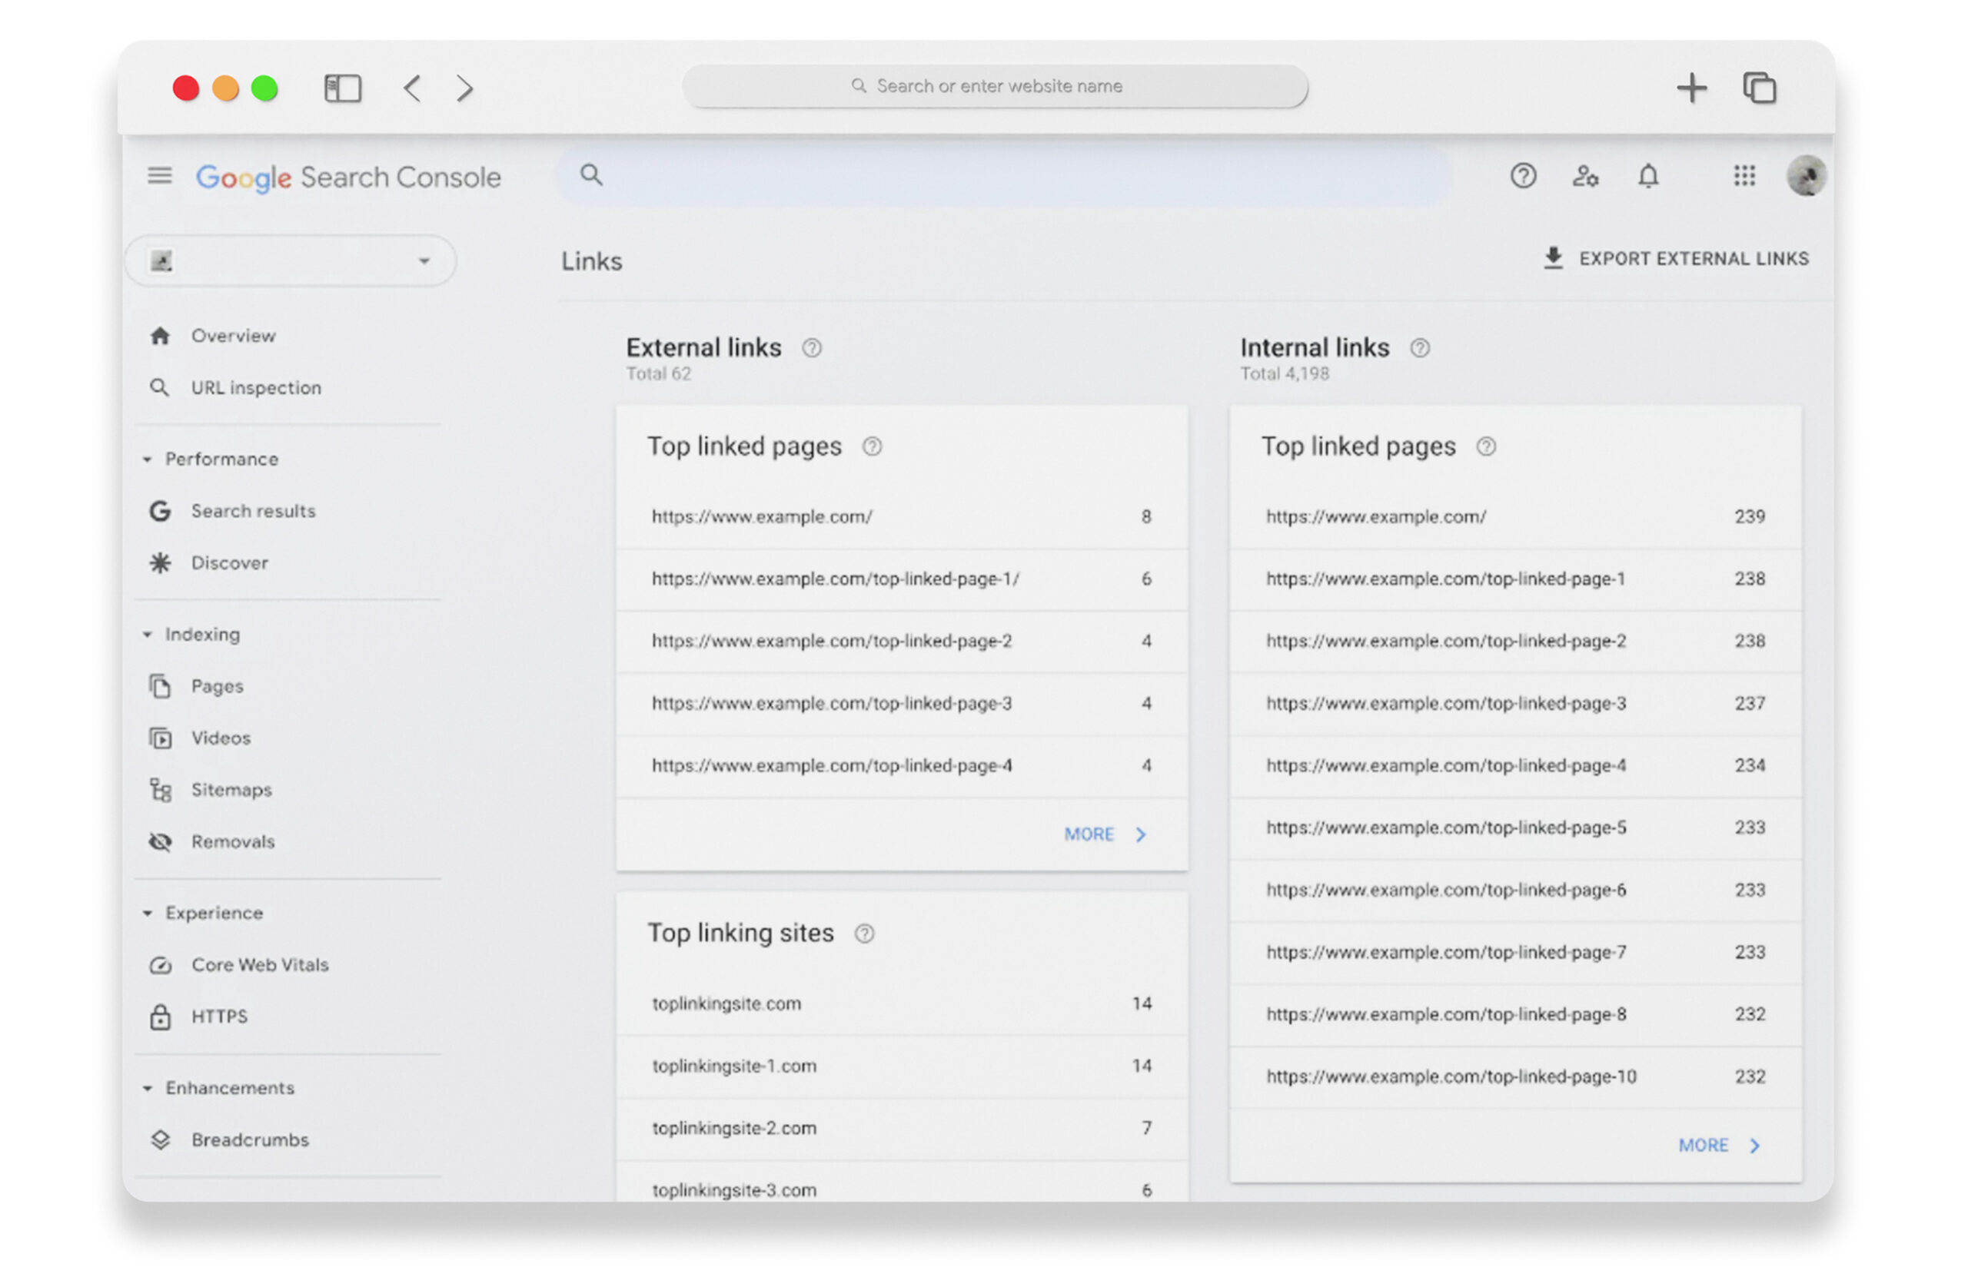Click the Pages document icon
This screenshot has width=1968, height=1267.
point(160,686)
